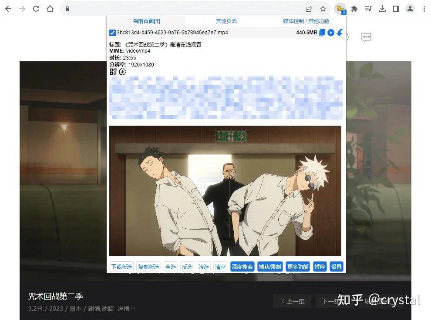
Task: Click the 反选 invert selection button
Action: [x=187, y=267]
